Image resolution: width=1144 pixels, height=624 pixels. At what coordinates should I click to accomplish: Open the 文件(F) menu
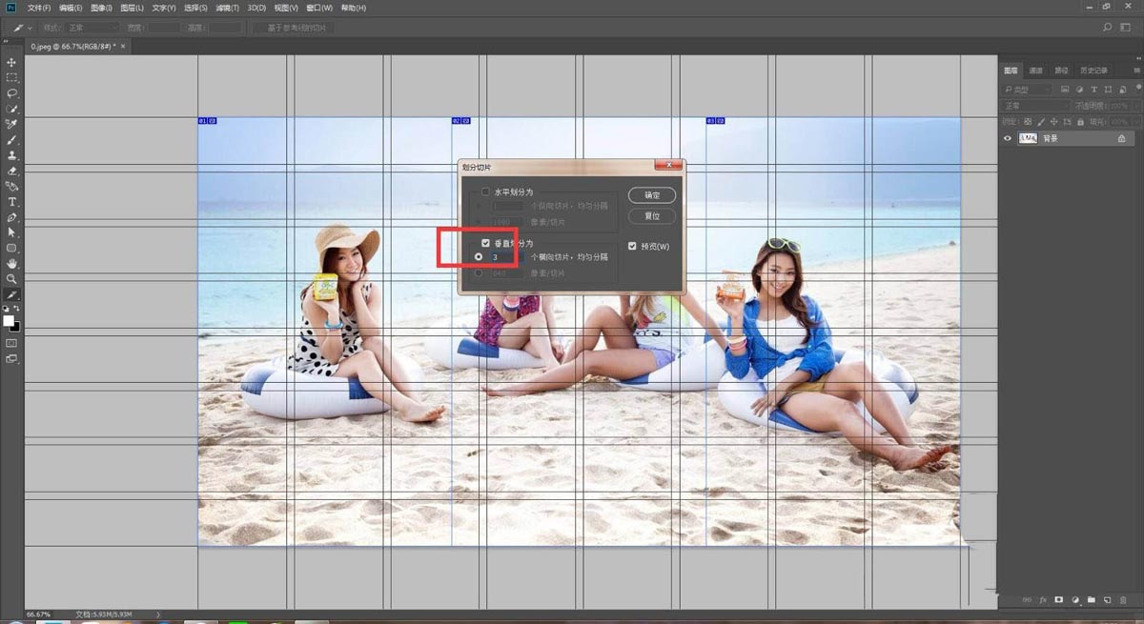coord(40,8)
